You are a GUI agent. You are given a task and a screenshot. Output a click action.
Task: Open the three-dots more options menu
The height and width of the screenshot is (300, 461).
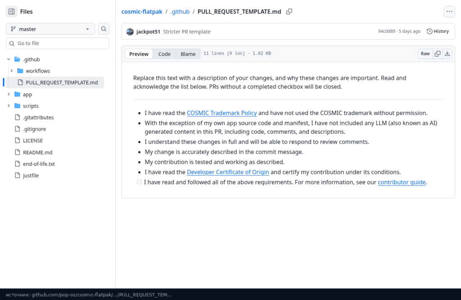(449, 11)
